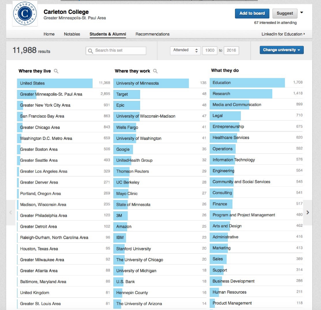Filter by Entrepreneurship
This screenshot has width=321, height=310.
click(256, 126)
